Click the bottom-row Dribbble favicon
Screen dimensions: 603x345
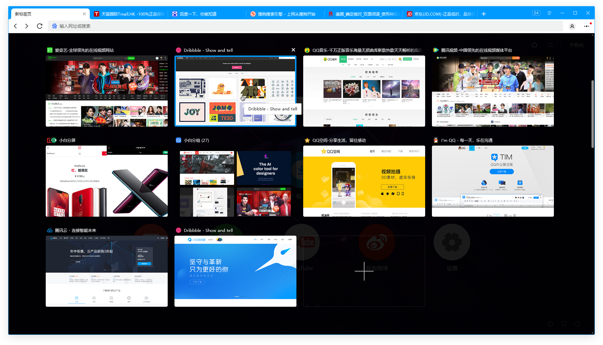click(x=179, y=230)
